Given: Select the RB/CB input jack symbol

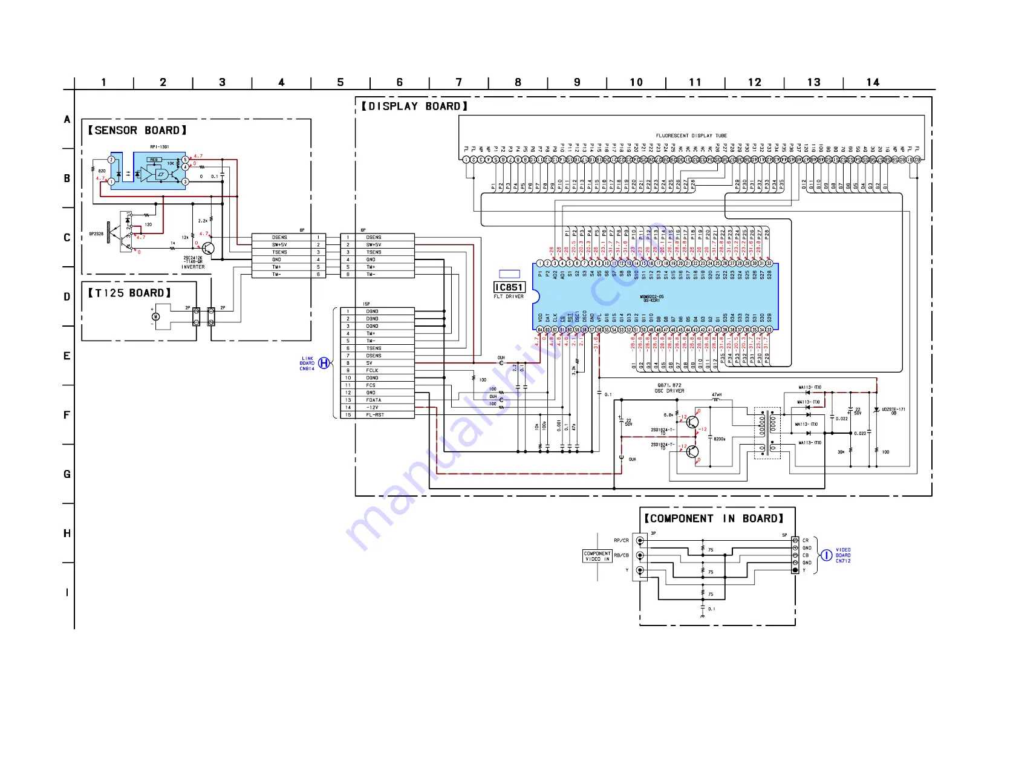Looking at the screenshot, I should pos(640,555).
